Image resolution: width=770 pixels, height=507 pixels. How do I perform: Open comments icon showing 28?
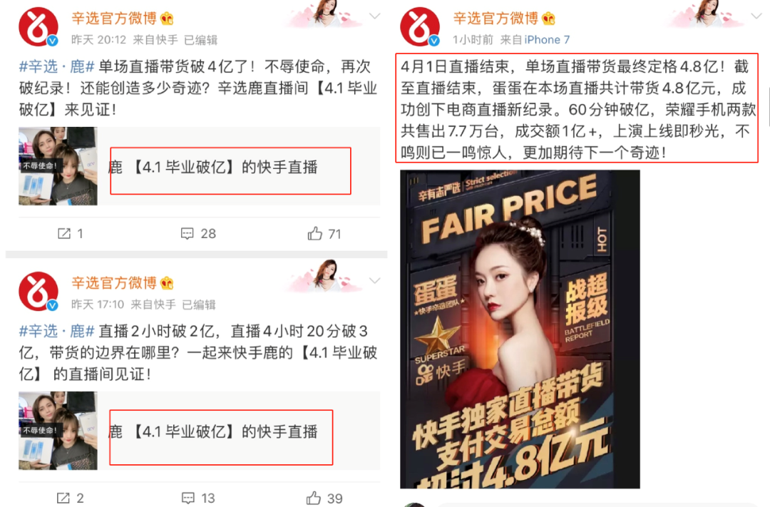point(187,233)
